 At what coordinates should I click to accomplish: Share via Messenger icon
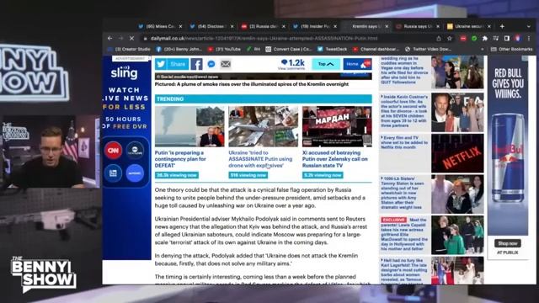coord(211,64)
